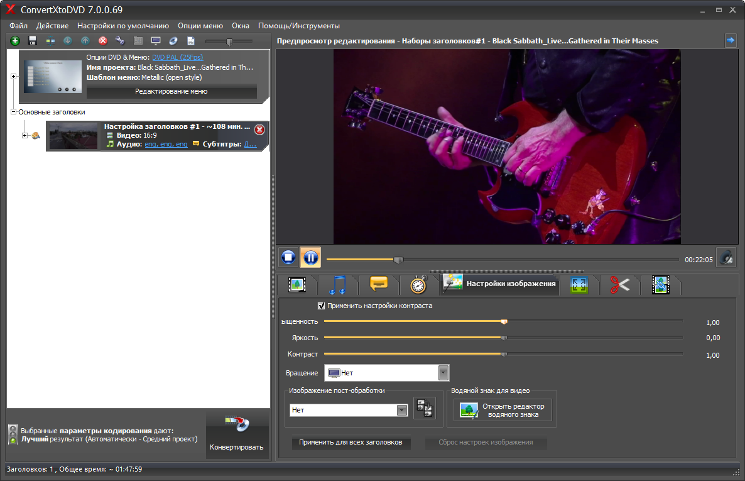Click the speaker icon beside the timecode
Image resolution: width=745 pixels, height=481 pixels.
(x=726, y=258)
